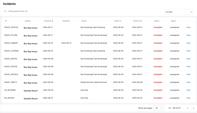This screenshot has height=113, width=197.
Task: Click Incomplete status badge for 101_IWJXUP
Action: click(158, 98)
